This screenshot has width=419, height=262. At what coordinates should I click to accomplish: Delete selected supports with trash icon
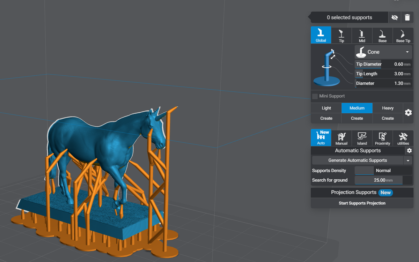coord(407,17)
